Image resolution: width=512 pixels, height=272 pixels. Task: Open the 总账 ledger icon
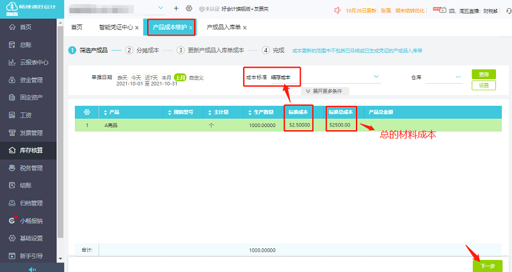[12, 45]
